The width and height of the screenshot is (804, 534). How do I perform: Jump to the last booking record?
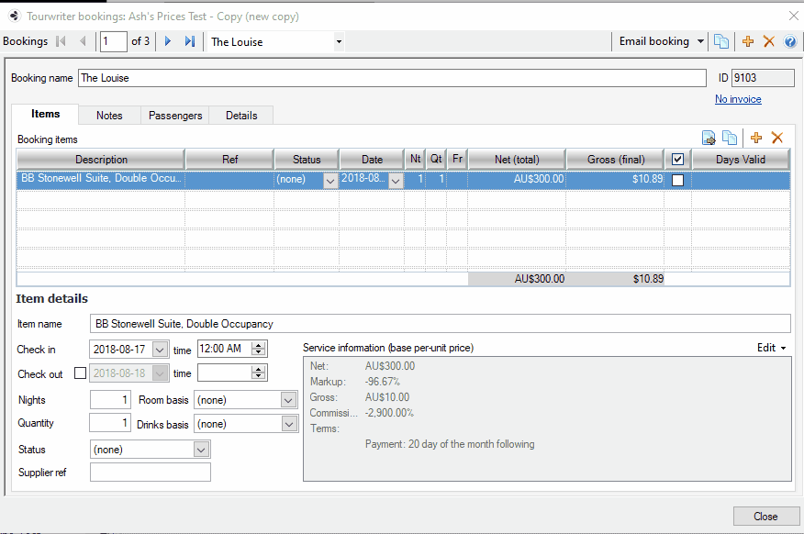(x=190, y=41)
